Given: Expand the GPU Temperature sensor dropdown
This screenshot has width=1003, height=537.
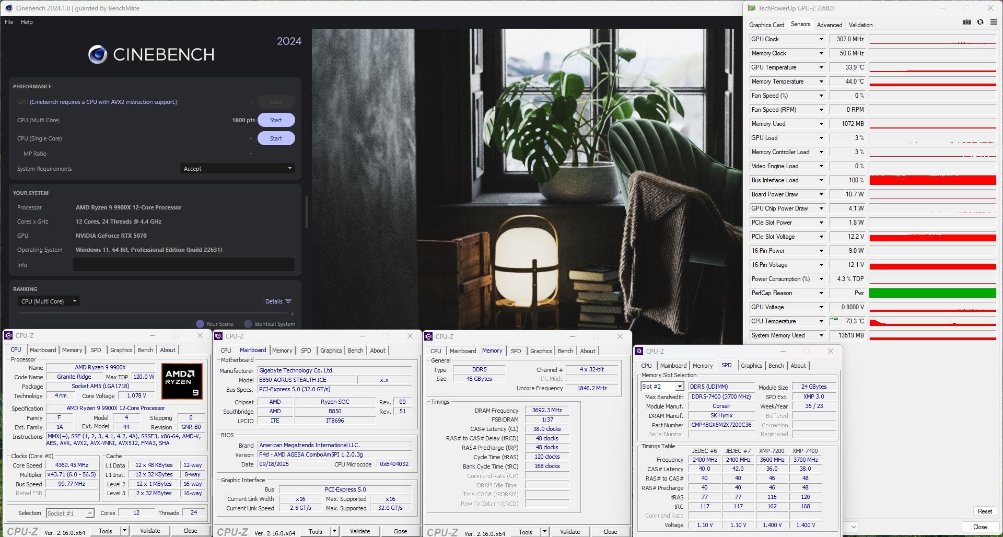Looking at the screenshot, I should [x=821, y=67].
